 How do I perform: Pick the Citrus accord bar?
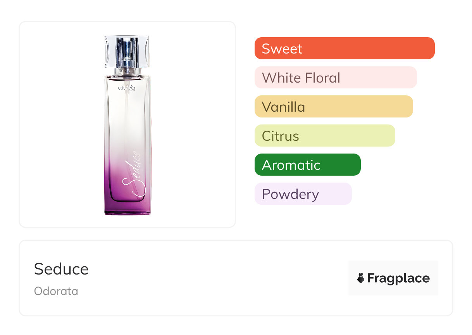click(325, 136)
